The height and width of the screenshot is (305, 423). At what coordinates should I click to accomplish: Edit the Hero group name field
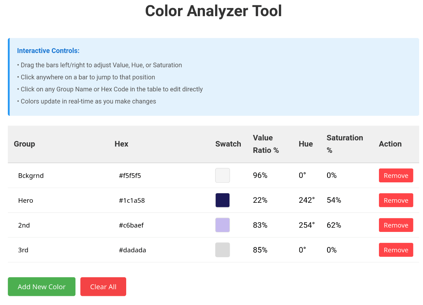point(26,201)
